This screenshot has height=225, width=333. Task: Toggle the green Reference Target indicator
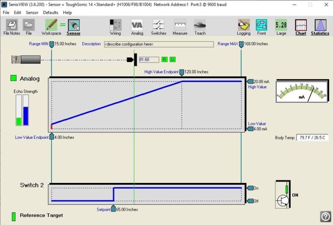coord(13,216)
